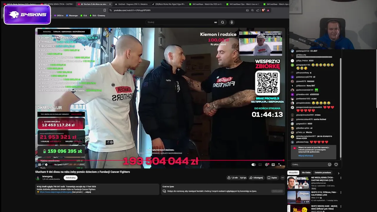Pause the YouTube video with the pause button
Viewport: 377px width, 212px height.
click(x=39, y=165)
